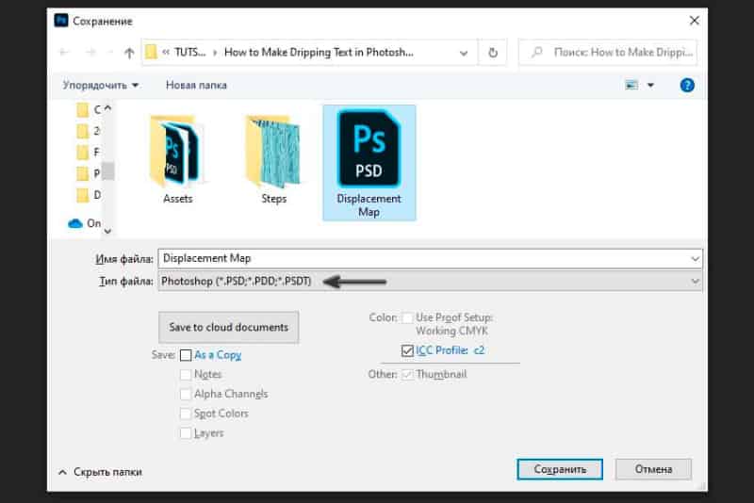Image resolution: width=754 pixels, height=503 pixels.
Task: Open the recent locations dropdown arrow
Action: point(110,53)
